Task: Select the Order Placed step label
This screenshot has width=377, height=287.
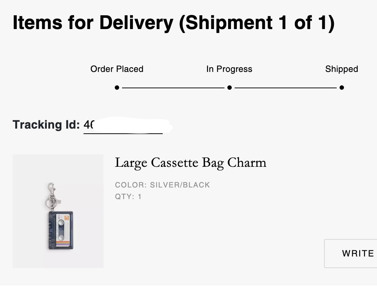Action: click(x=117, y=69)
